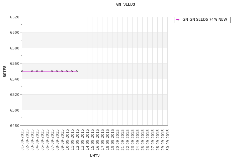251x167 pixels.
Task: Select the data marker at 04-09-2015
Action: coord(37,71)
